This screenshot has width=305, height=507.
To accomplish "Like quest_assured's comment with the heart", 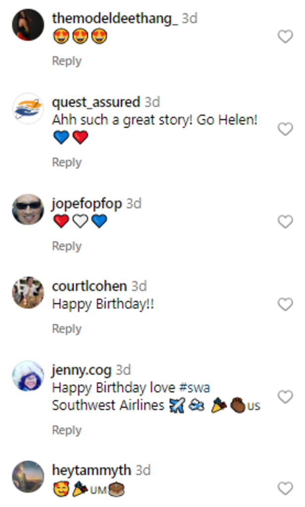I will (285, 129).
